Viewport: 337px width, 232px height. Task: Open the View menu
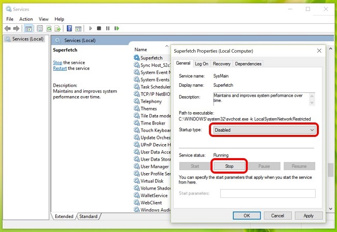click(x=45, y=19)
